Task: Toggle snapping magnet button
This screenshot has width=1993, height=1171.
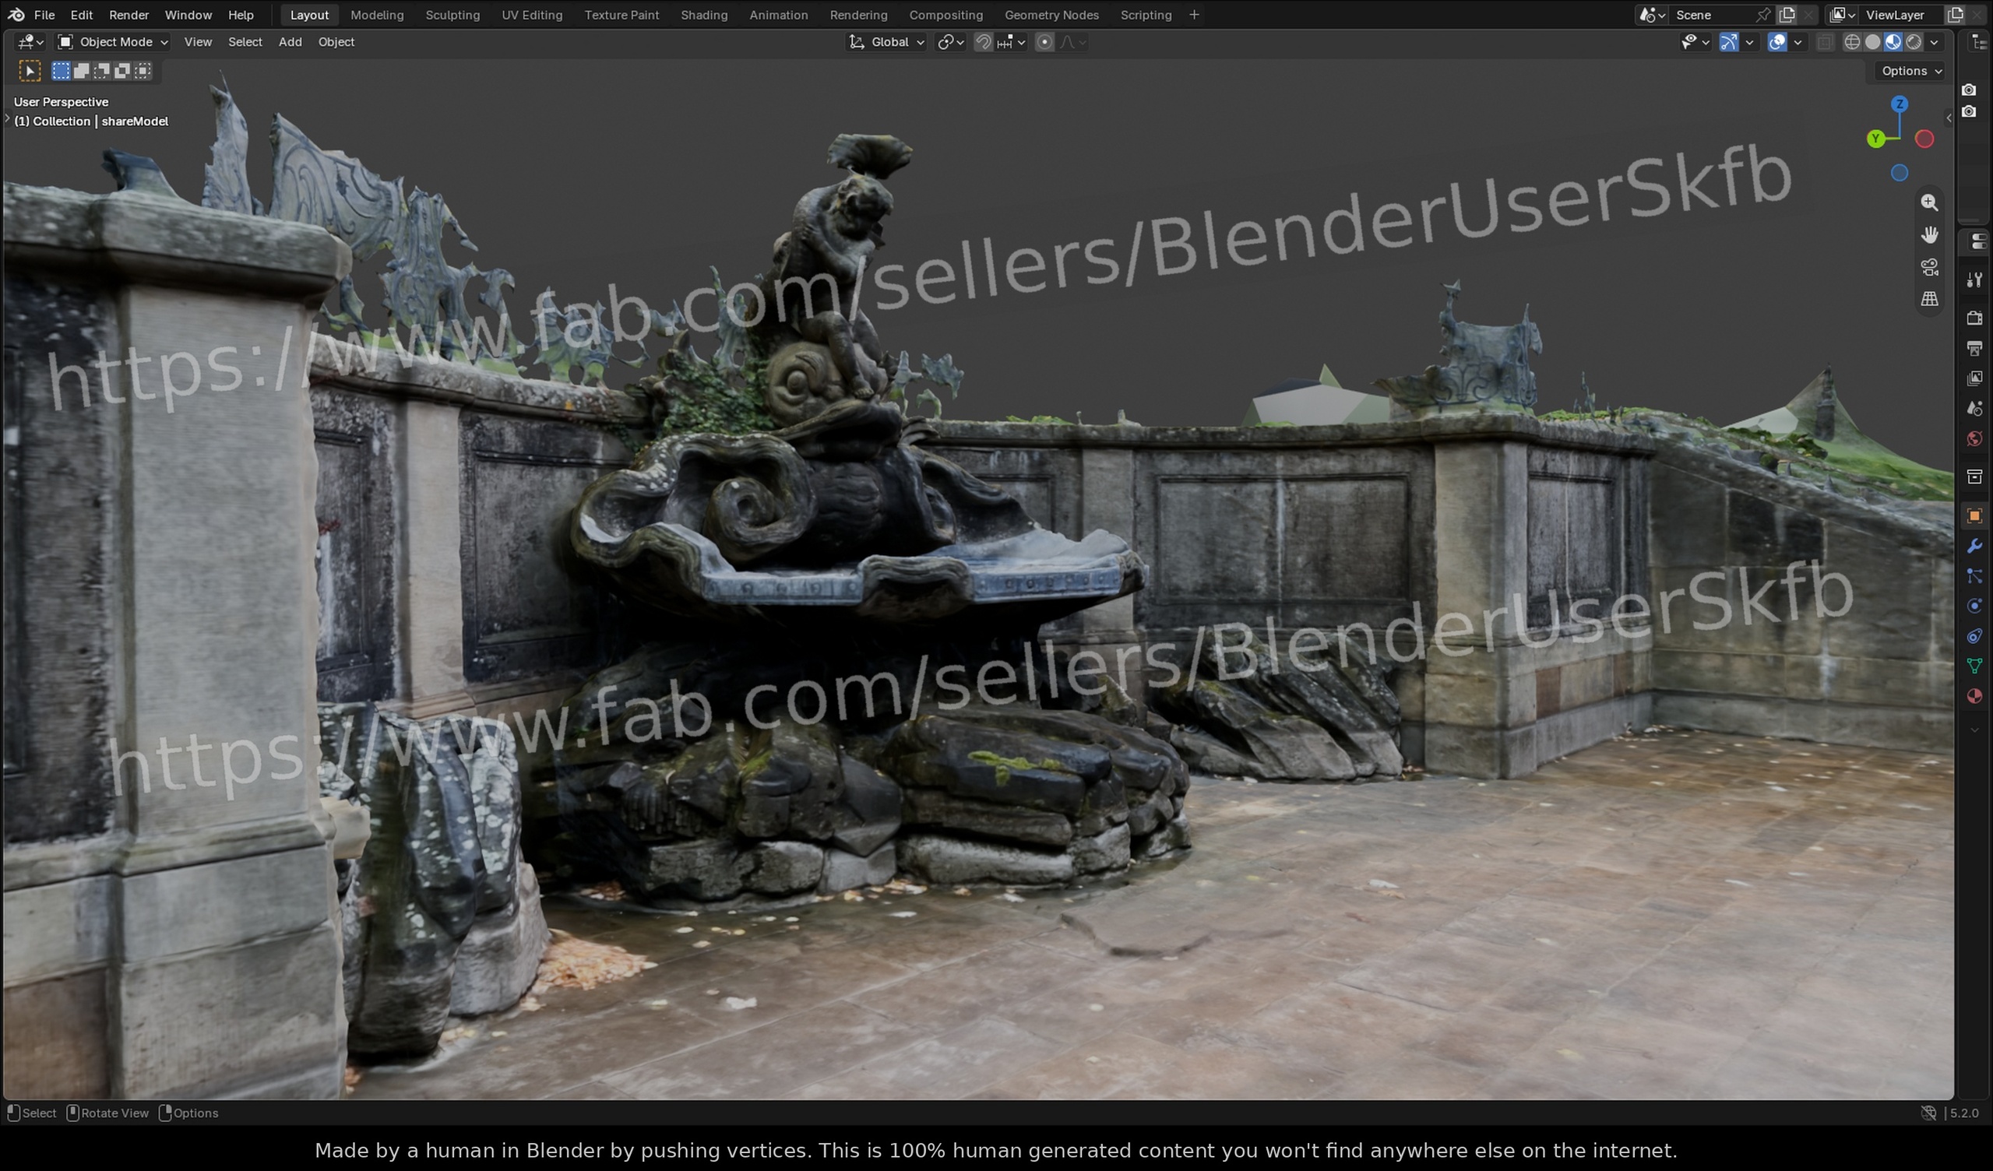Action: [x=983, y=42]
